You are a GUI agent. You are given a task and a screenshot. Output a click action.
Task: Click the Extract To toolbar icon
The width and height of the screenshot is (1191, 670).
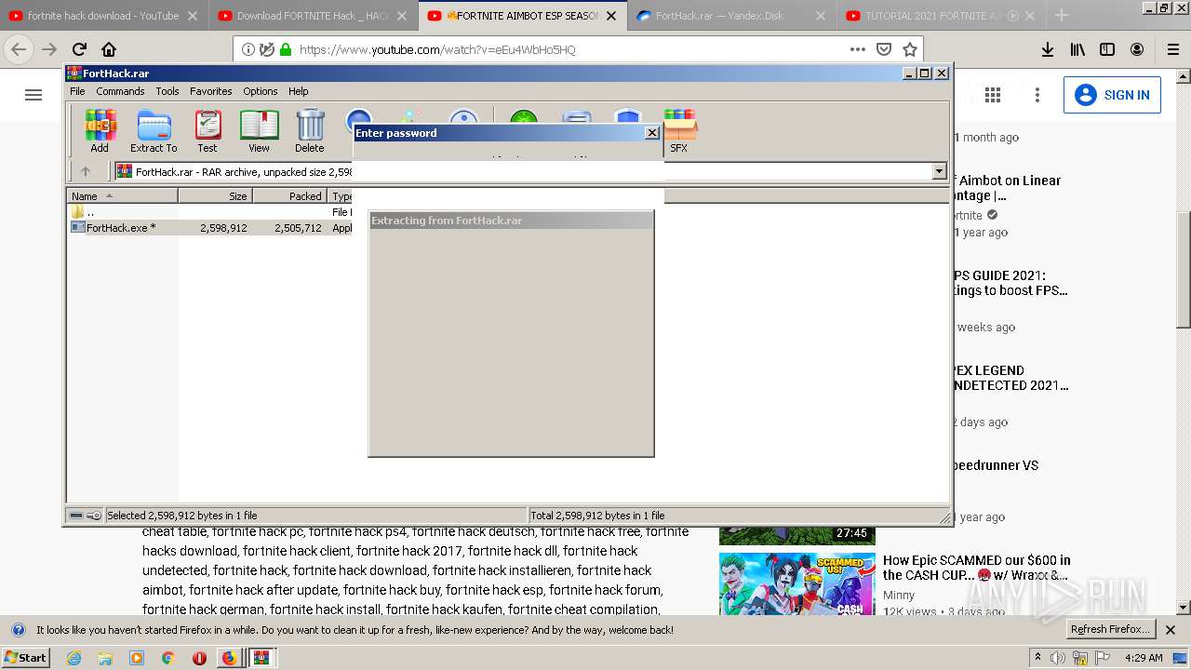[x=154, y=129]
